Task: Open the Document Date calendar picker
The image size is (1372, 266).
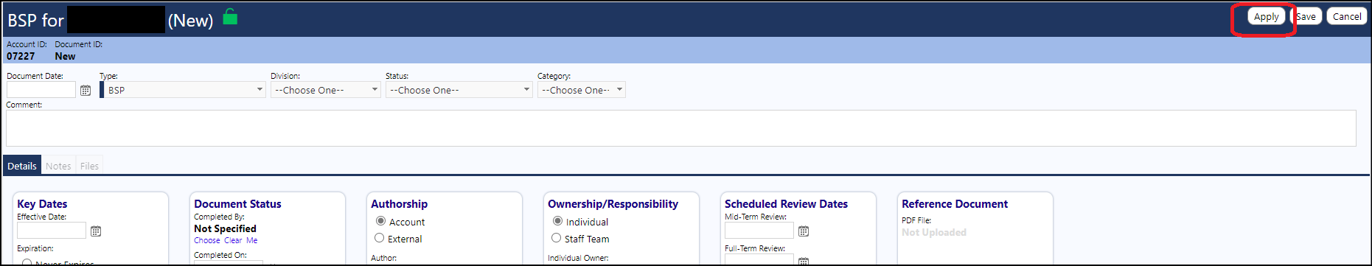Action: tap(86, 90)
